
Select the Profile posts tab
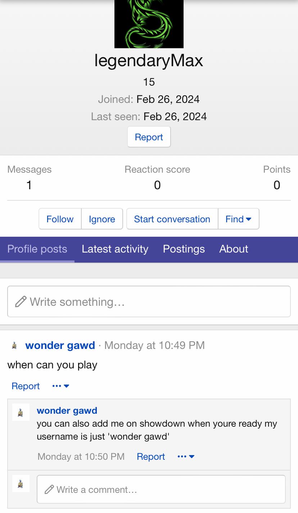[x=37, y=249]
